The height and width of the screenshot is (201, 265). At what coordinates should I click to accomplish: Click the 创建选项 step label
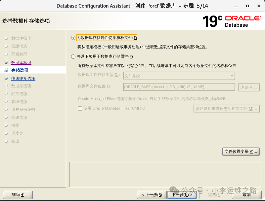(x=19, y=117)
